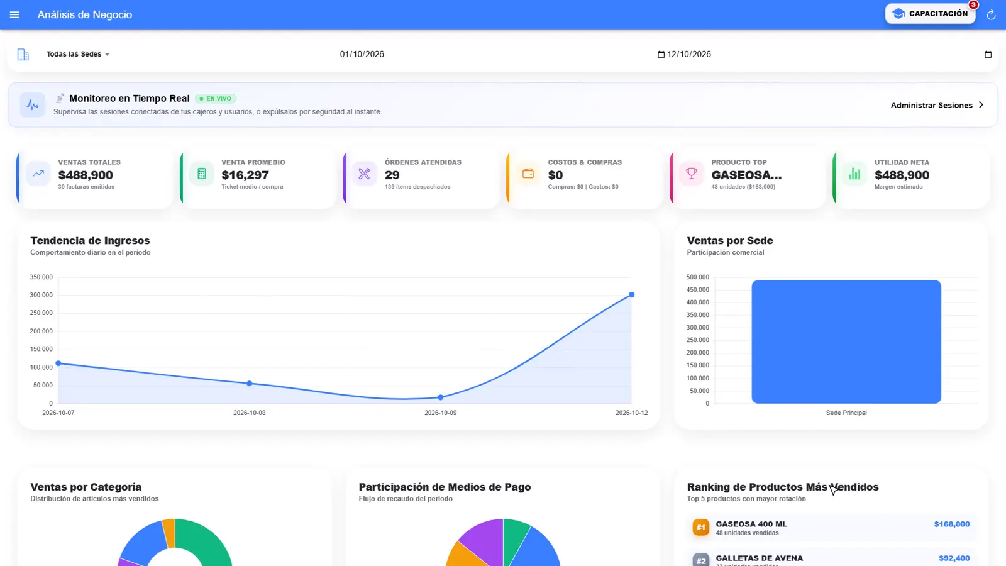Click the 2026-10-08 data point on trend line
Viewport: 1006px width, 566px height.
point(250,384)
